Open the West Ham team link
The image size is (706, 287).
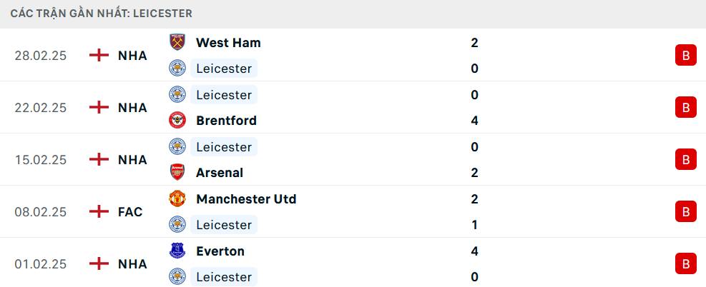pos(228,42)
